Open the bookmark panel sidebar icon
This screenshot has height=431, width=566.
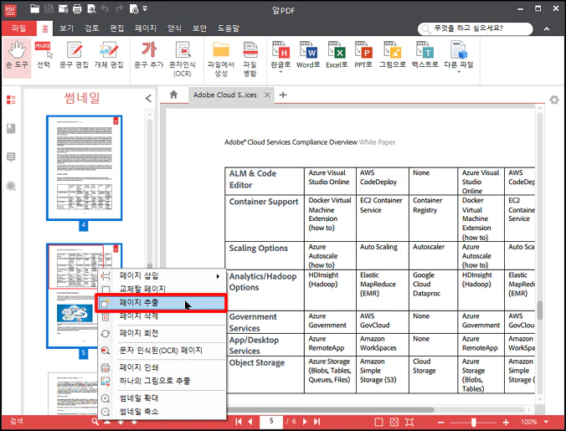pos(11,128)
